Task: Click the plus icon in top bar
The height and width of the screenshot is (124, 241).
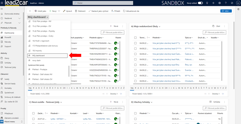Action: tap(213, 3)
